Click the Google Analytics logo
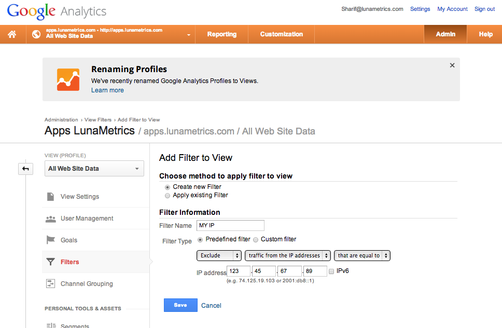This screenshot has height=328, width=502. pyautogui.click(x=57, y=11)
